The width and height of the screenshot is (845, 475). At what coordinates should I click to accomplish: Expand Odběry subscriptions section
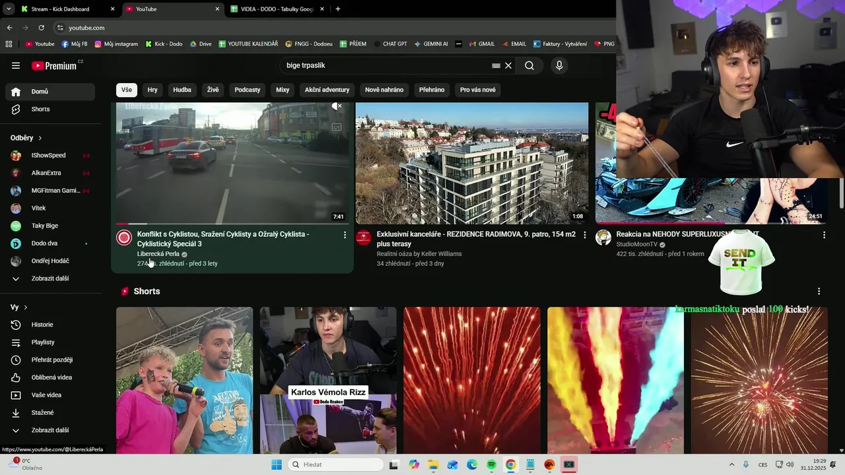point(26,138)
